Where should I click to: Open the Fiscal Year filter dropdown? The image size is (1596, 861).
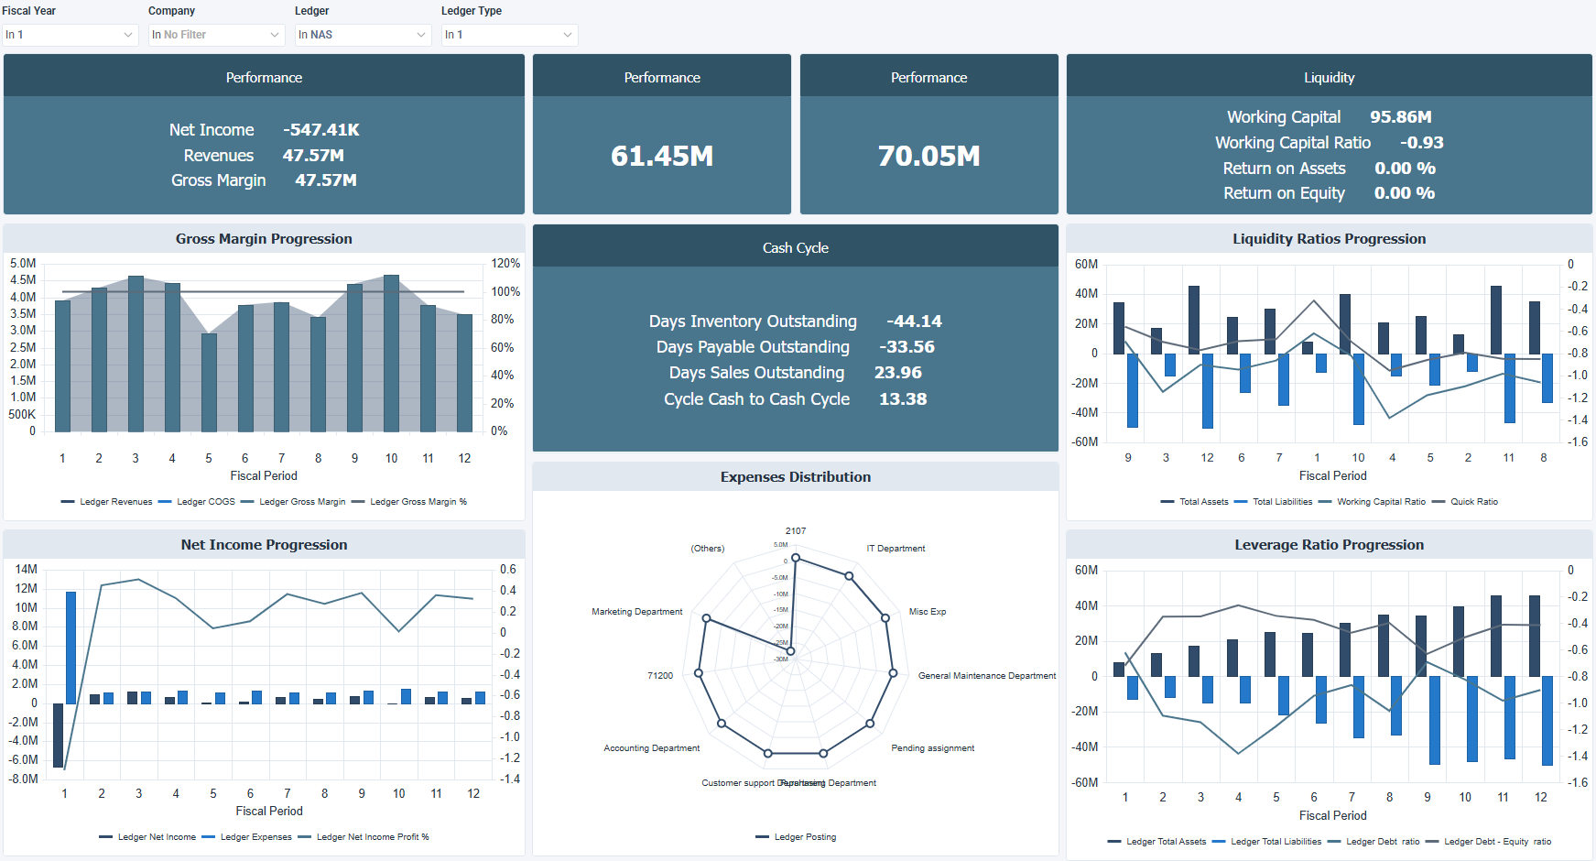point(70,35)
